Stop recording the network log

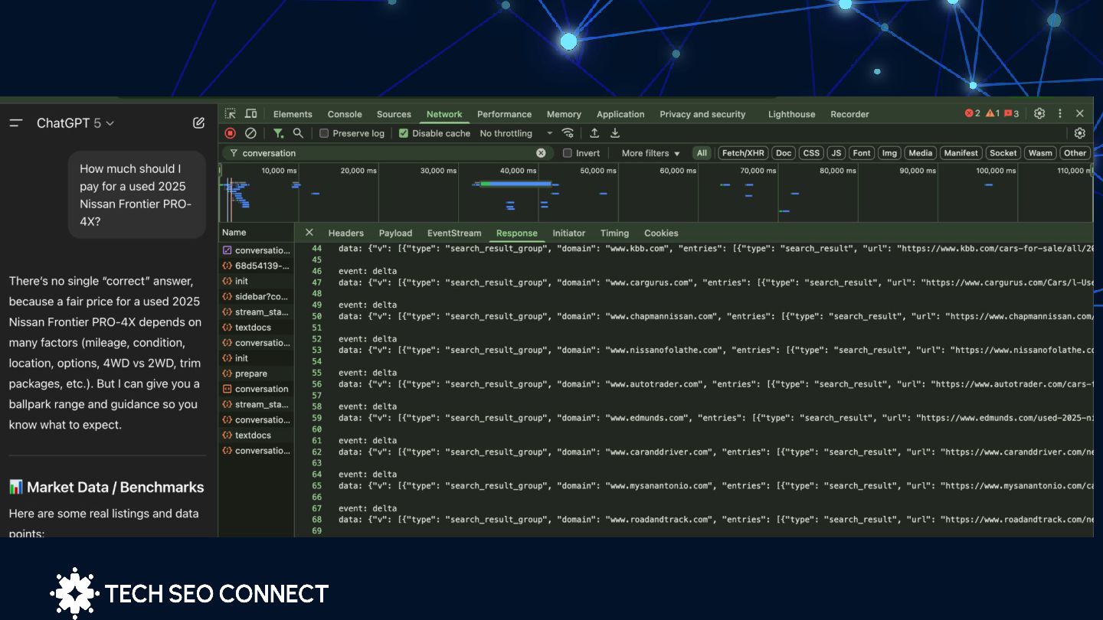[230, 133]
